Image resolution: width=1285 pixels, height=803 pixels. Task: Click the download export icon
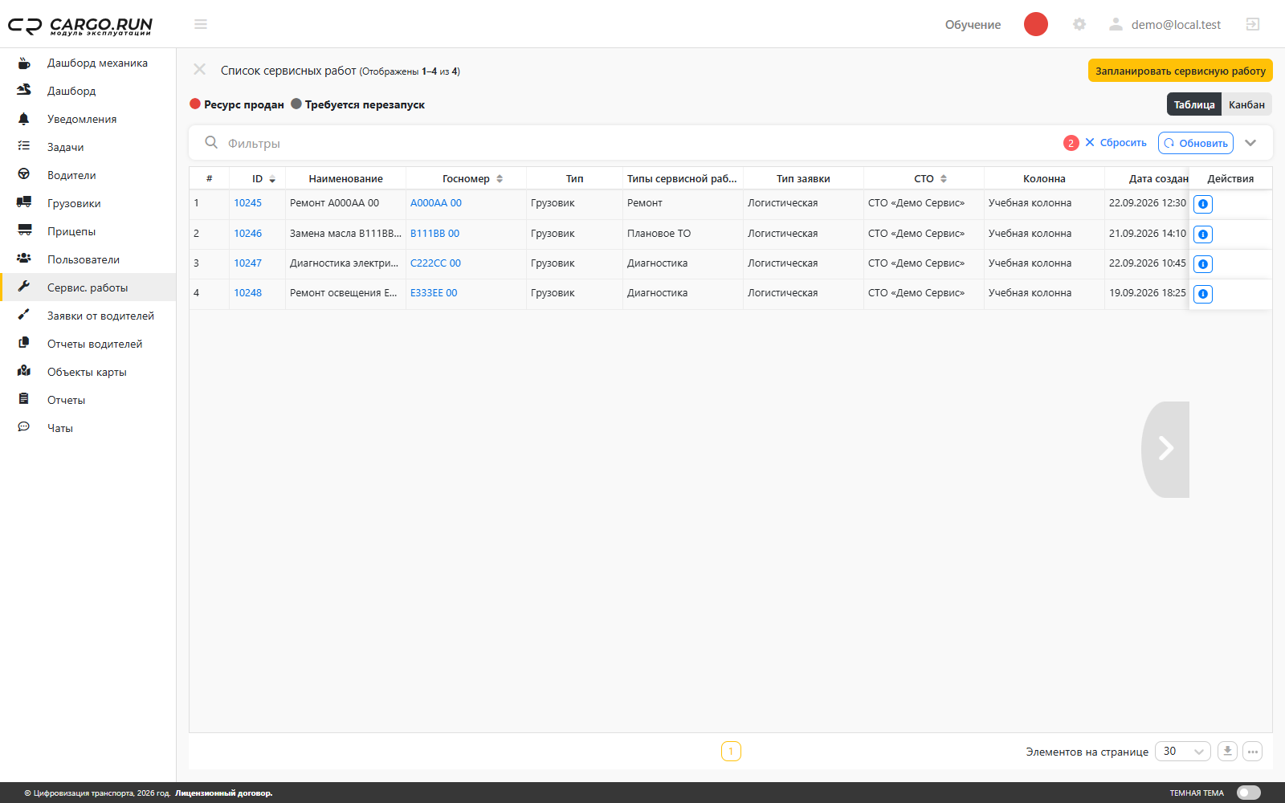pos(1227,752)
